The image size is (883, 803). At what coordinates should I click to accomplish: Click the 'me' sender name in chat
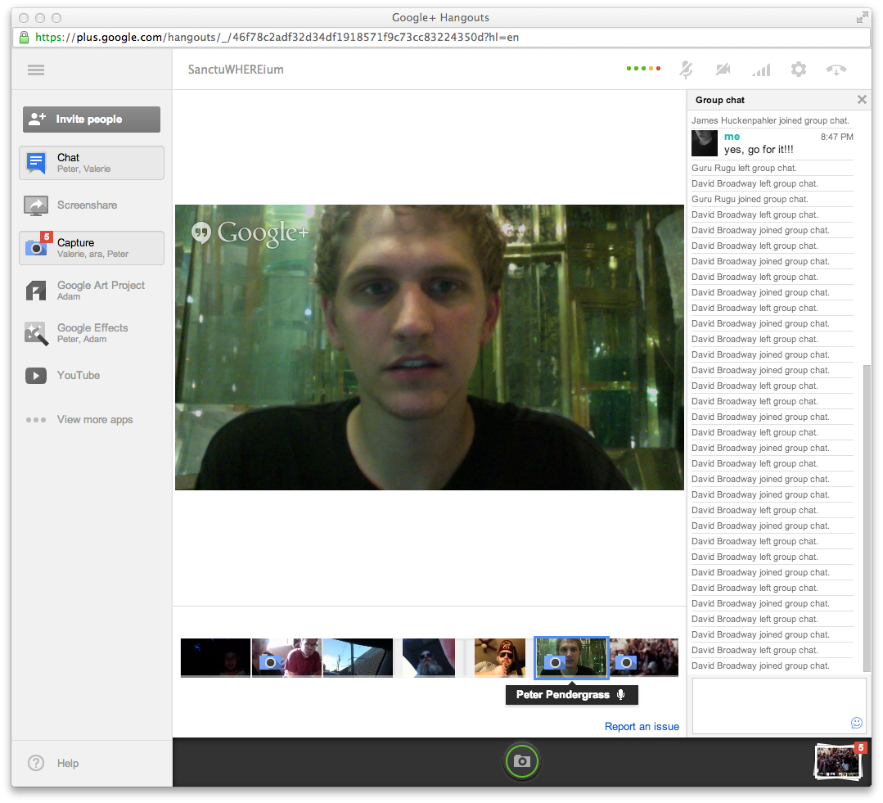[x=732, y=137]
